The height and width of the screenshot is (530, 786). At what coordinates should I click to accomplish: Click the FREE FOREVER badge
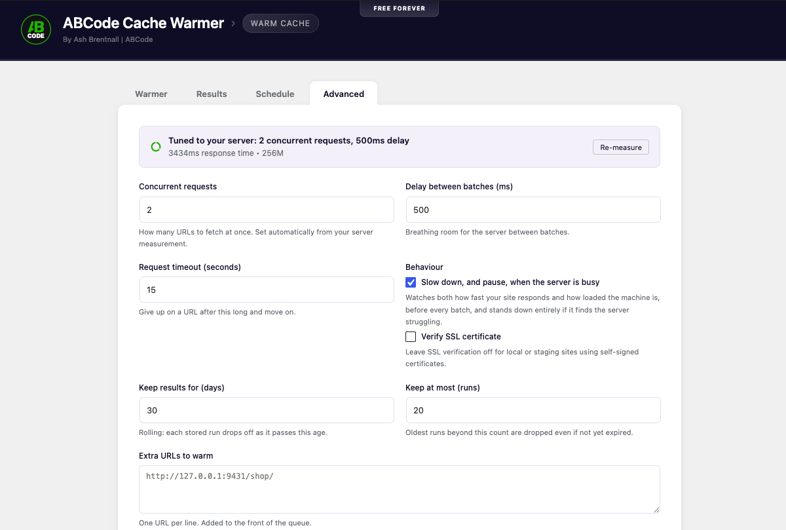[x=399, y=9]
